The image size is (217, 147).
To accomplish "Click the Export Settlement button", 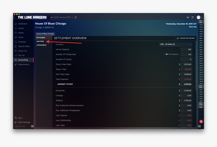I will pyautogui.click(x=185, y=38).
